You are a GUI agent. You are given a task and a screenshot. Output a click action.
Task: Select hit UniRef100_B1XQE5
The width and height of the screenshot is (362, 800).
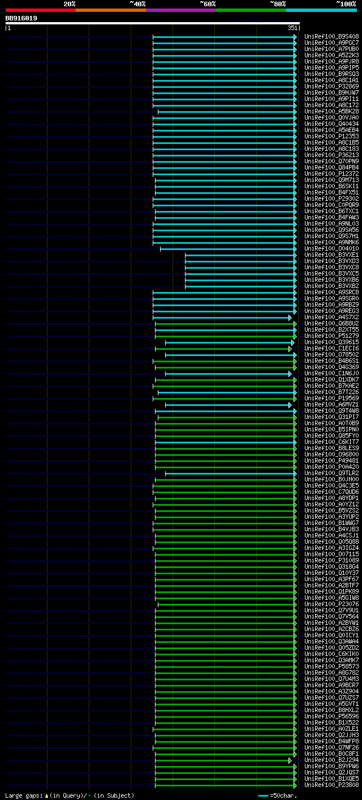[x=331, y=779]
